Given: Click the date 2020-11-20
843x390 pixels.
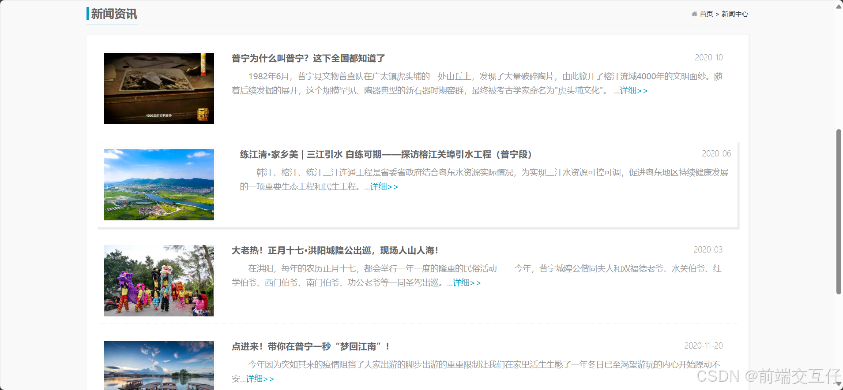Looking at the screenshot, I should pyautogui.click(x=704, y=346).
